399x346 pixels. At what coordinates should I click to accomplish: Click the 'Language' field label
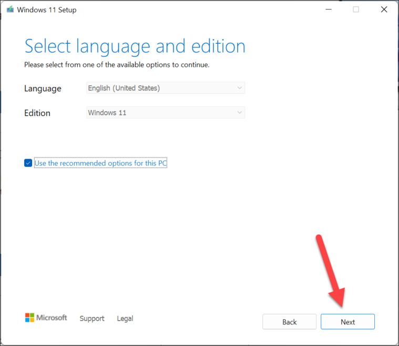click(43, 88)
